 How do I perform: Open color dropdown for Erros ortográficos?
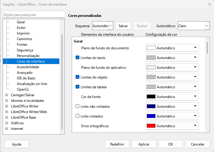click(172, 126)
